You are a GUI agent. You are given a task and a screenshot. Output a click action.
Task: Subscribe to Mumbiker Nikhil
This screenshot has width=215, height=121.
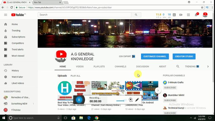click(x=170, y=100)
